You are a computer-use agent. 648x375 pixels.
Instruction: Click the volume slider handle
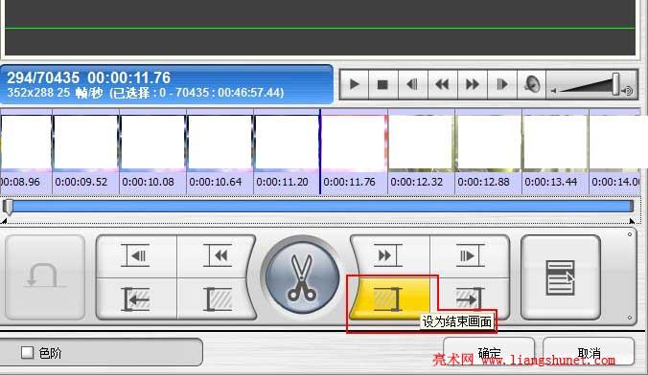615,84
